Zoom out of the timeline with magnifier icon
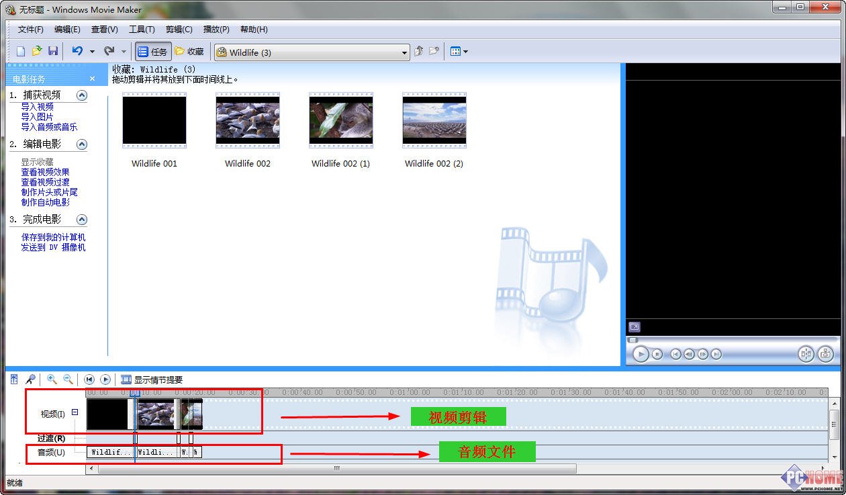Viewport: 846px width, 495px height. pos(68,379)
